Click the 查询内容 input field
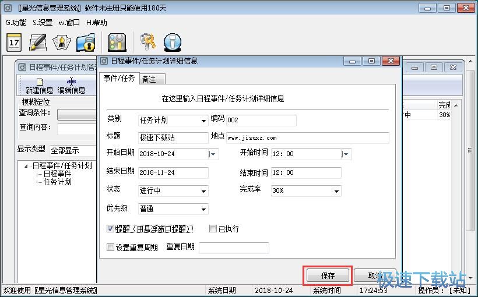This screenshot has width=478, height=297. (77, 129)
